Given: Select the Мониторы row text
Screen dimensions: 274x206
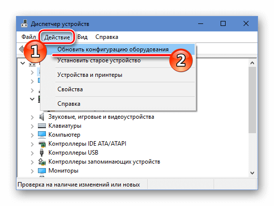Looking at the screenshot, I should point(63,171).
